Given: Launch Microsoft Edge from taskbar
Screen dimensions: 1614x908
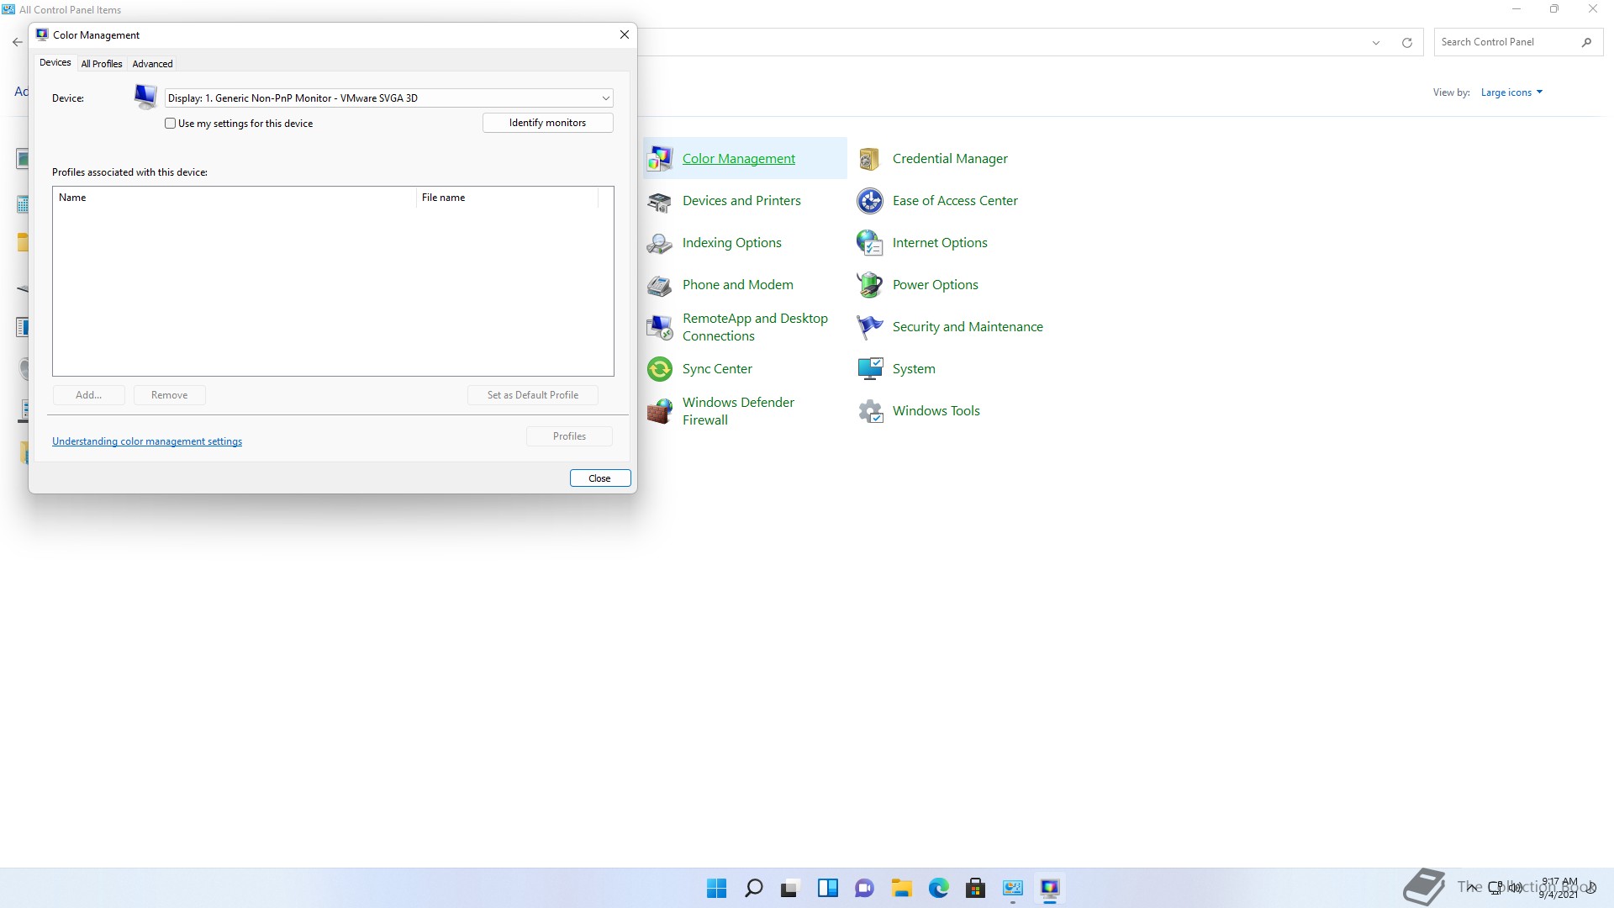Looking at the screenshot, I should (x=939, y=888).
